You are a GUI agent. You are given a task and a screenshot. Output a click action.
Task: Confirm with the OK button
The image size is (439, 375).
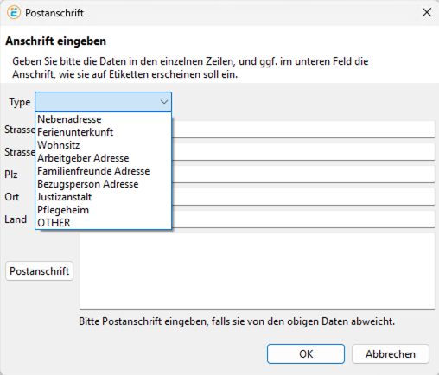pos(306,353)
